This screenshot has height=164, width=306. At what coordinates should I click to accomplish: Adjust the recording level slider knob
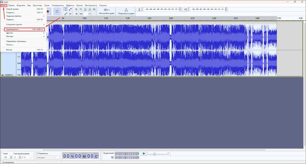[180, 9]
